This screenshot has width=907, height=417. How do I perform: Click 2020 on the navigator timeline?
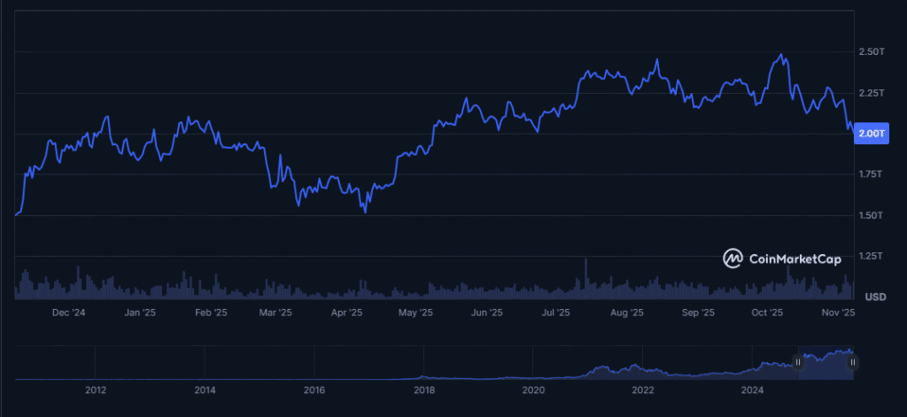click(x=533, y=390)
